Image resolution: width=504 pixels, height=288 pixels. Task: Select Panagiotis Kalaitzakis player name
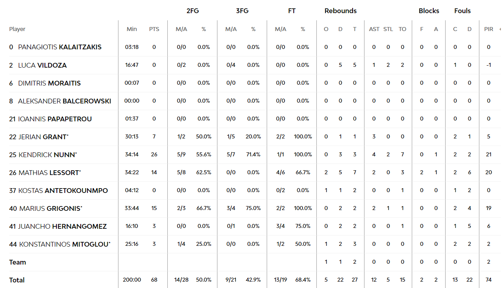60,47
